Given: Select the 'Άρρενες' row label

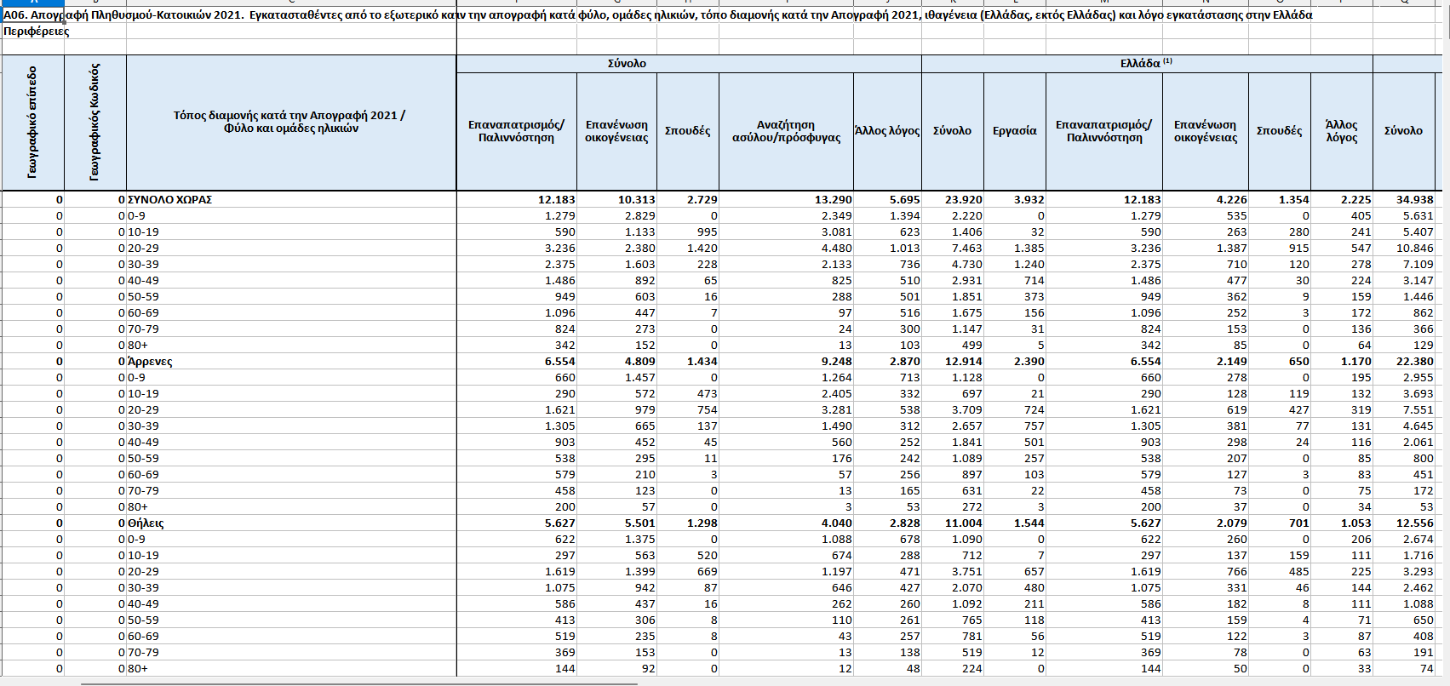Looking at the screenshot, I should coord(291,362).
